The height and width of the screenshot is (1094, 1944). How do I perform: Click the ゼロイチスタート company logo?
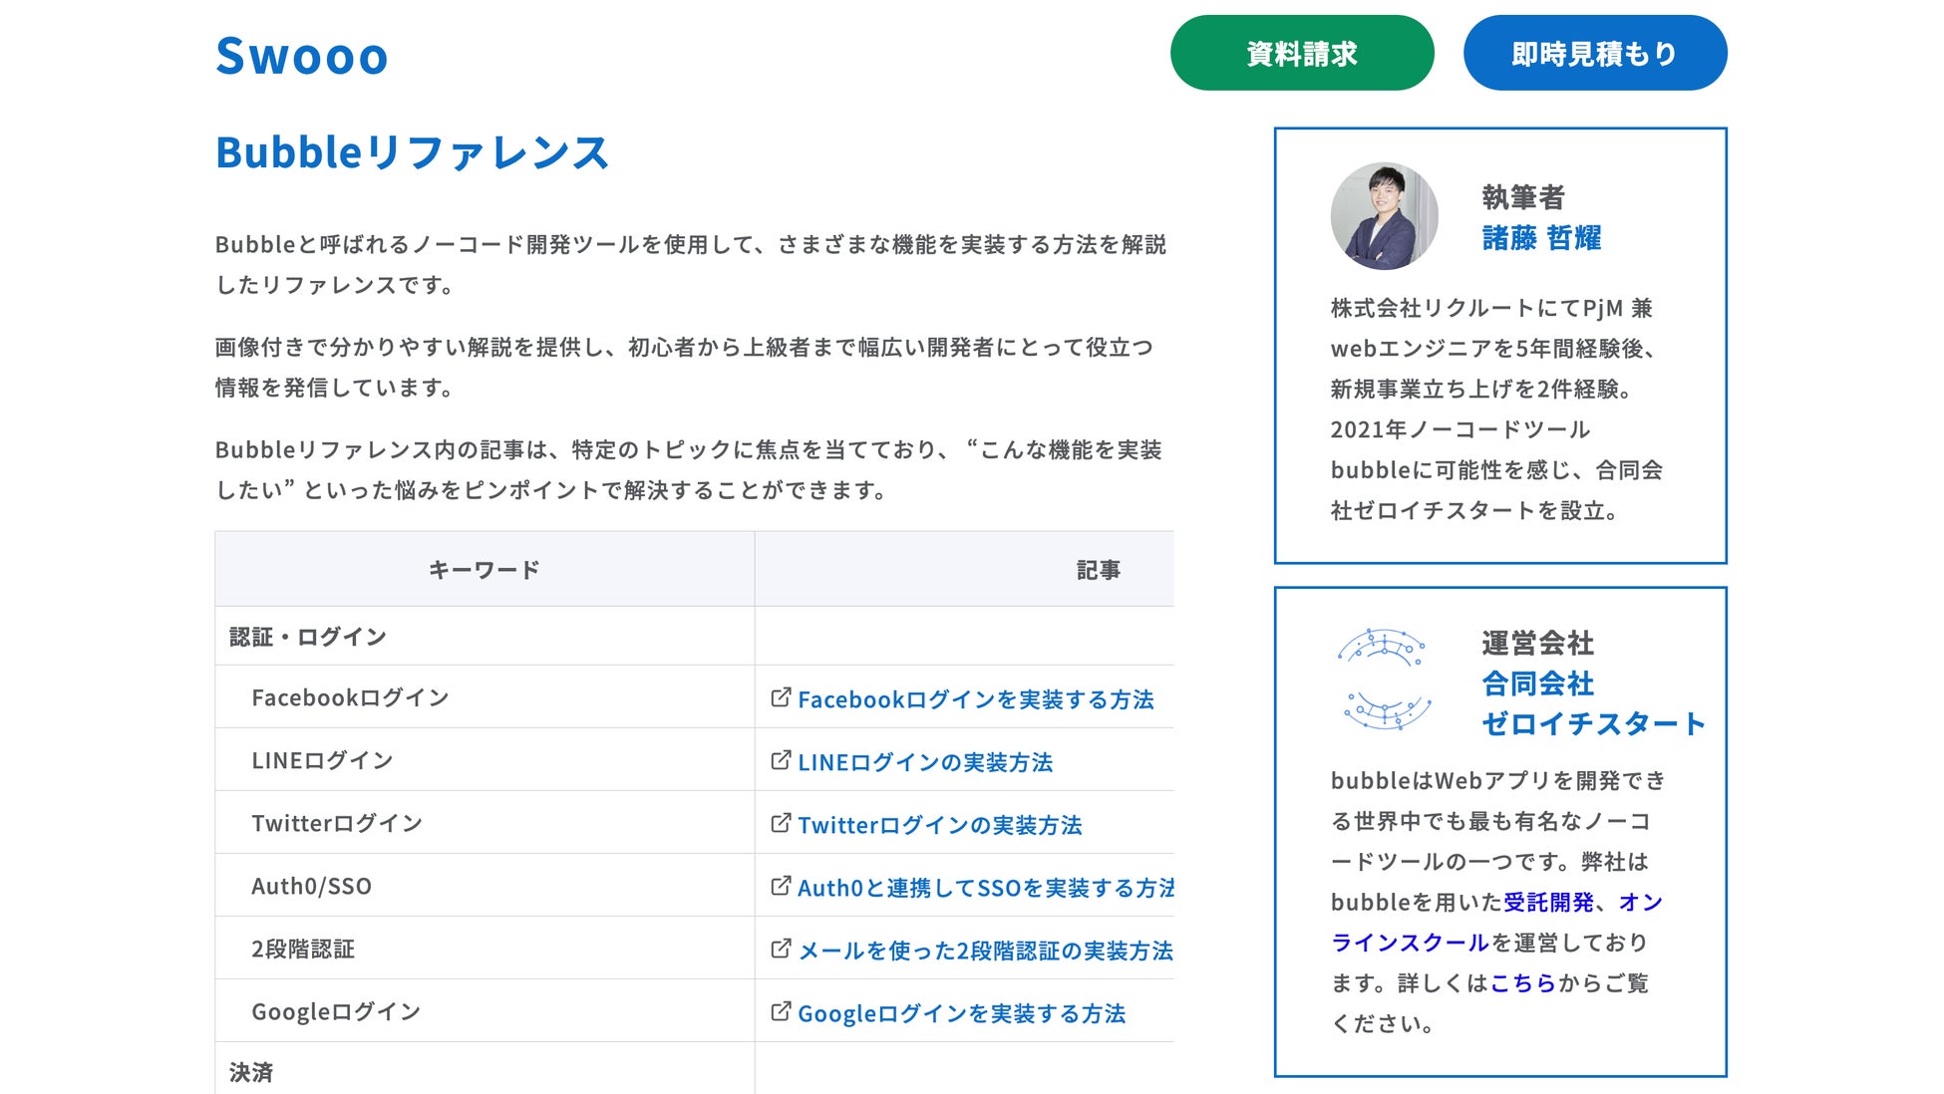pos(1384,680)
